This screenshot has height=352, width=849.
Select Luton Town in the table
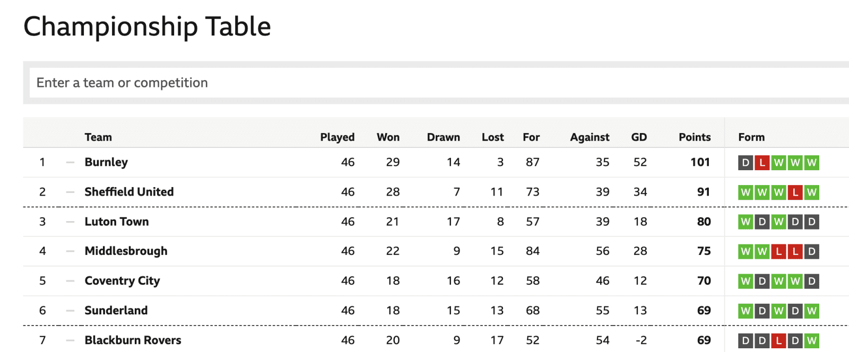click(117, 222)
